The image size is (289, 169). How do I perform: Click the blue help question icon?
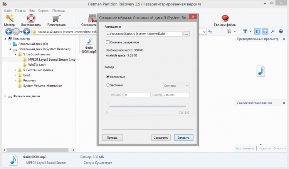tap(281, 31)
